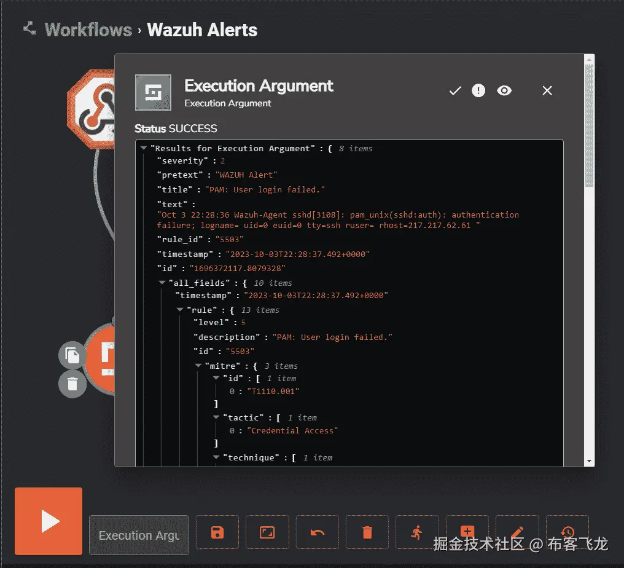Save the workflow with the floppy icon
The image size is (624, 568).
(x=217, y=532)
